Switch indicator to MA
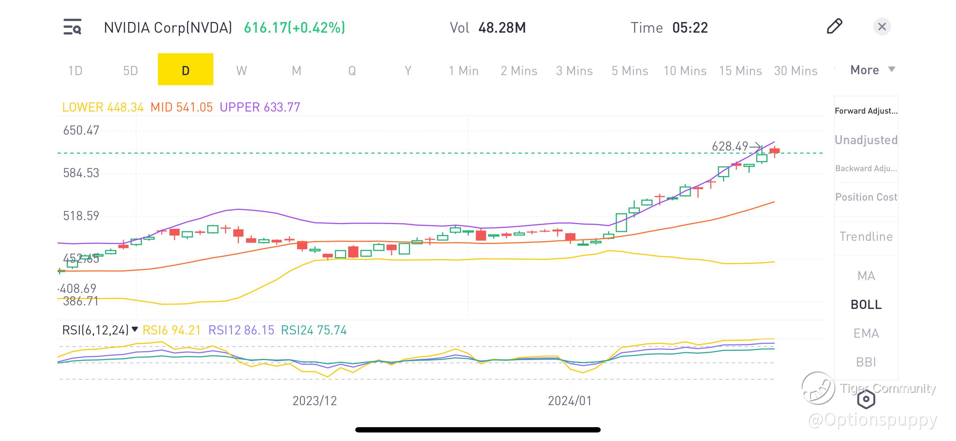 (x=866, y=276)
